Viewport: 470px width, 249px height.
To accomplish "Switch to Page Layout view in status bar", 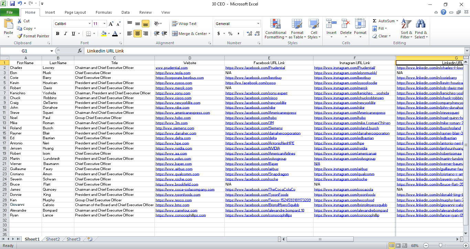I will tap(398, 246).
